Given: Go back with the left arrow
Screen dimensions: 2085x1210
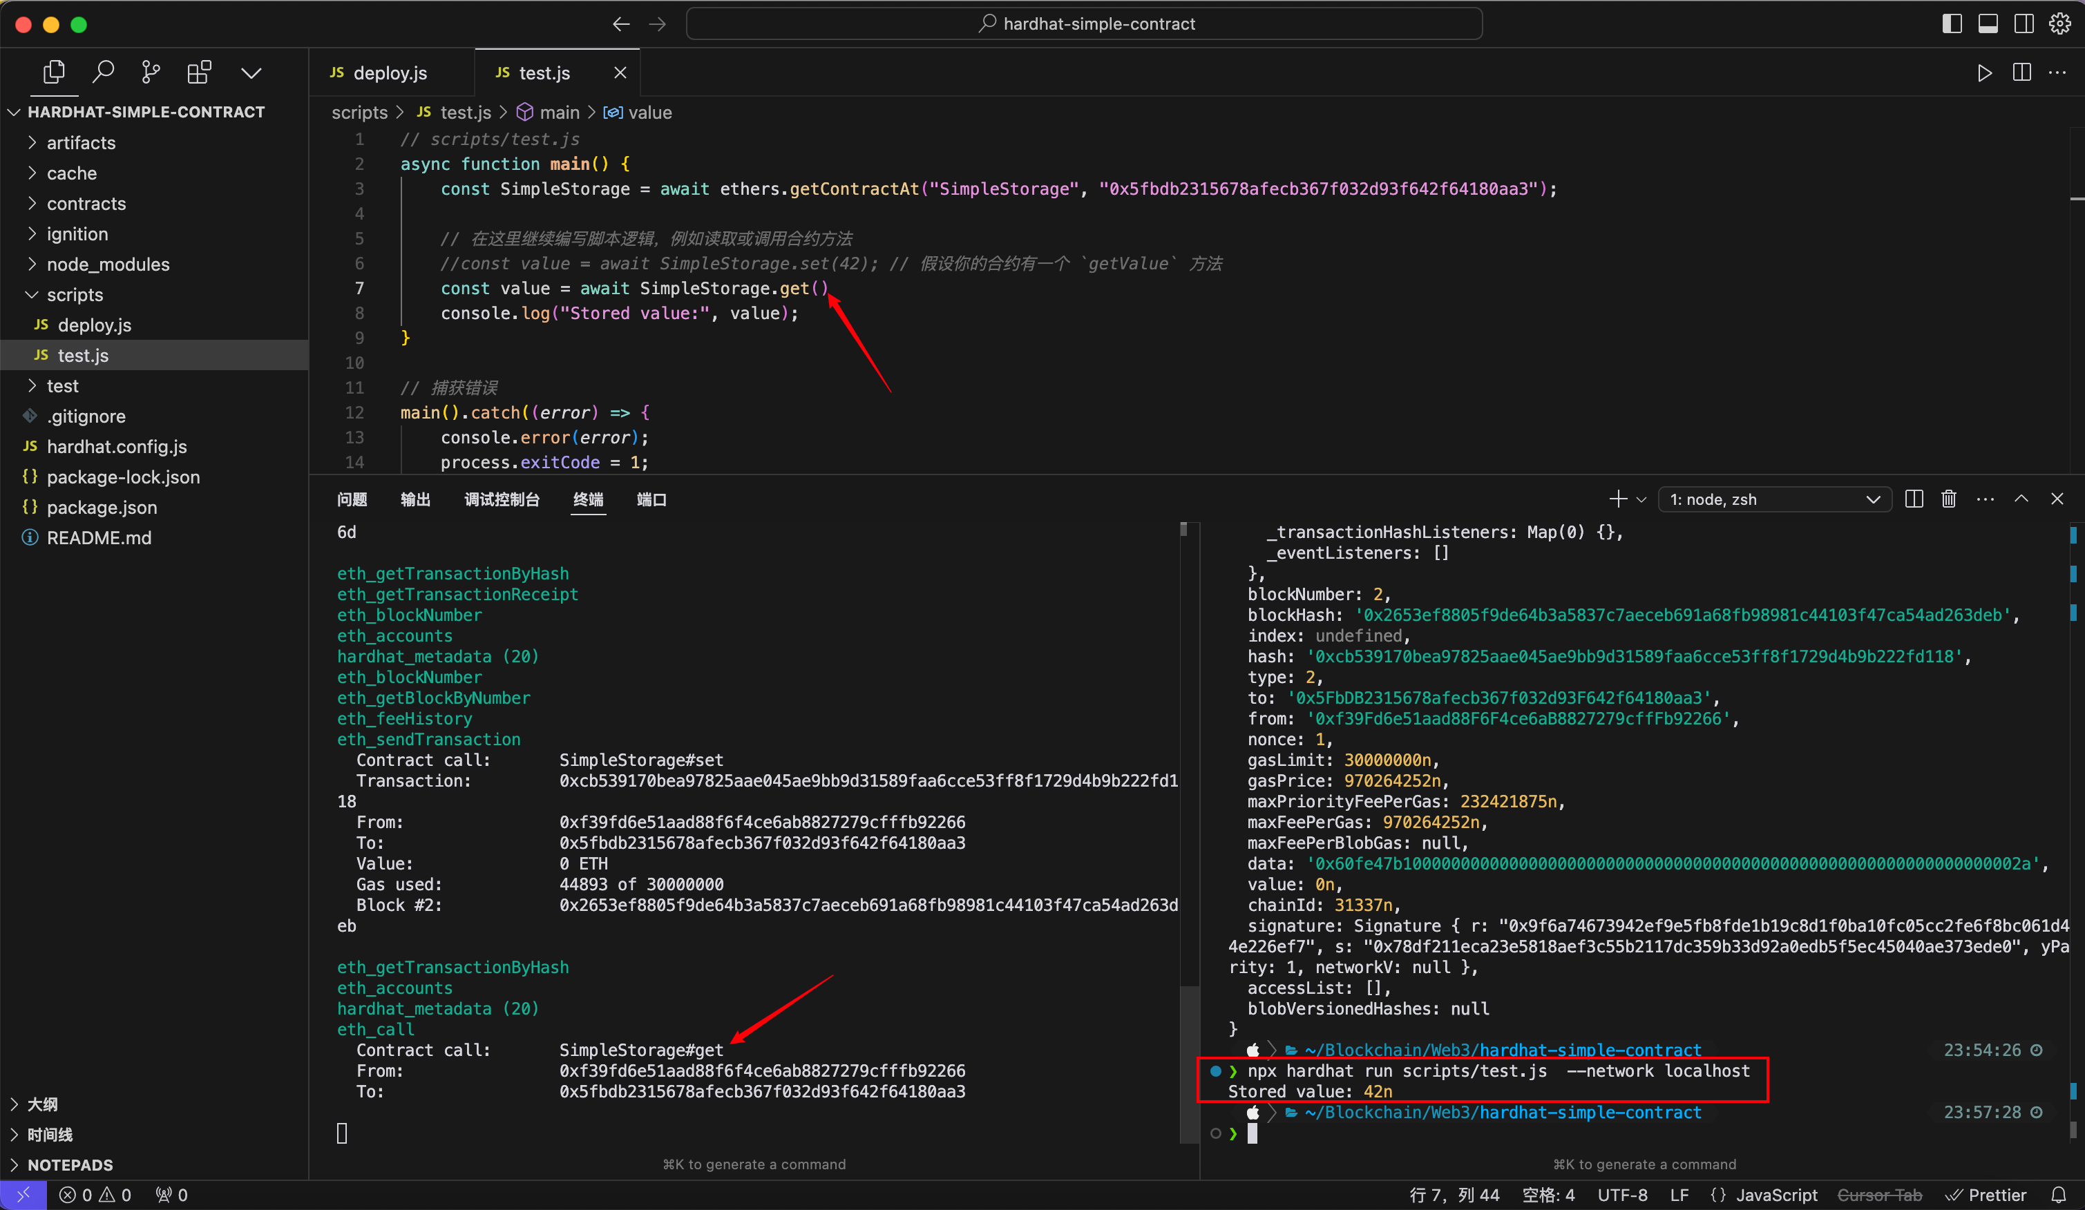Looking at the screenshot, I should pyautogui.click(x=621, y=24).
